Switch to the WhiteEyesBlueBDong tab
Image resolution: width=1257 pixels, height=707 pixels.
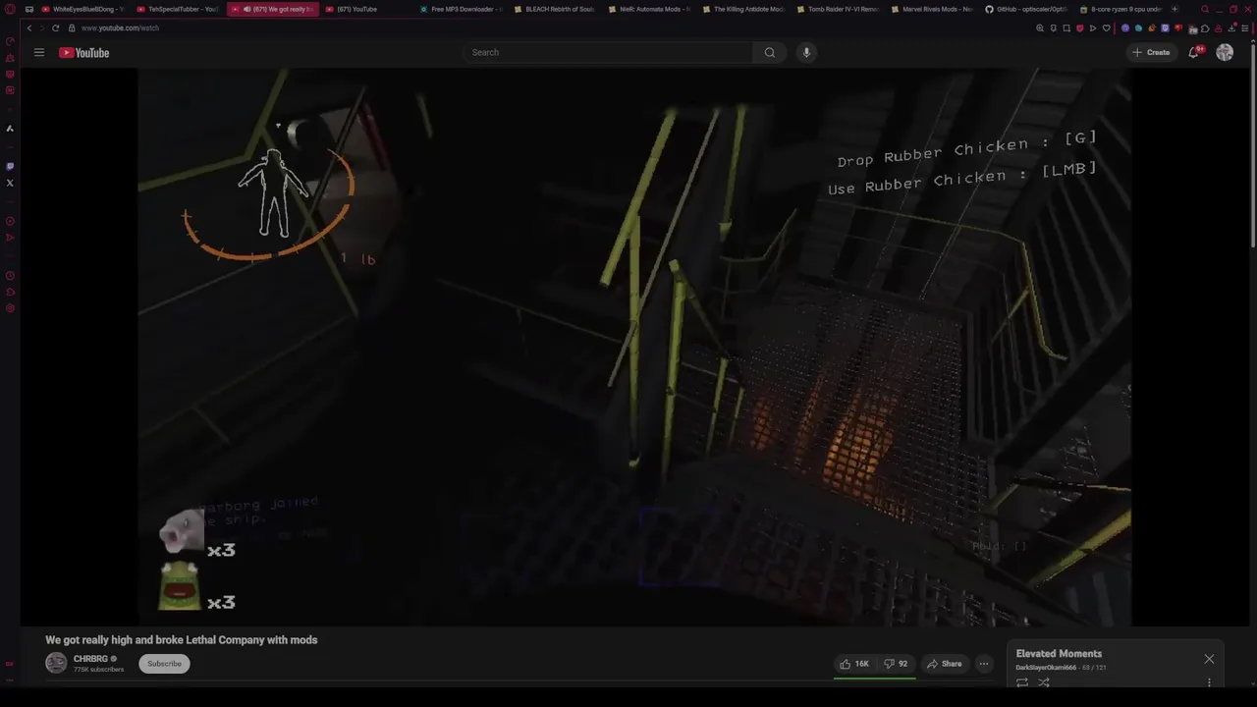pos(82,9)
